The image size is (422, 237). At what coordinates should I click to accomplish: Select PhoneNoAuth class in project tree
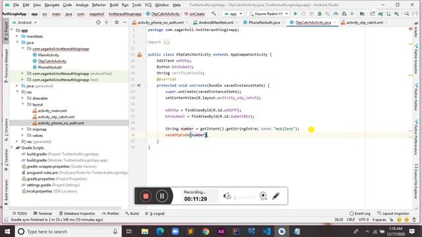(49, 67)
